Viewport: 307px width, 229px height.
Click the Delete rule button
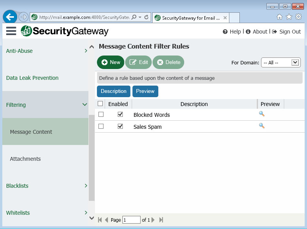coord(168,62)
